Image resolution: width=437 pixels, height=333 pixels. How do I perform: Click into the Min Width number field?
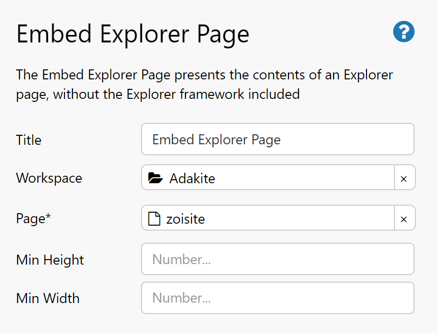(277, 298)
